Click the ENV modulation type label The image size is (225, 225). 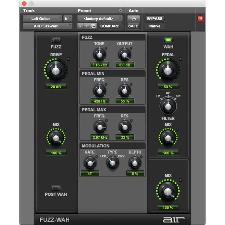pyautogui.click(x=121, y=156)
